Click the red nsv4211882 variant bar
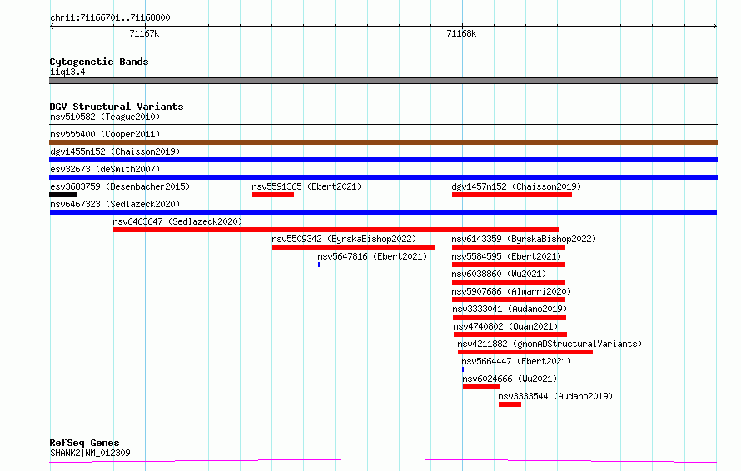 point(525,352)
